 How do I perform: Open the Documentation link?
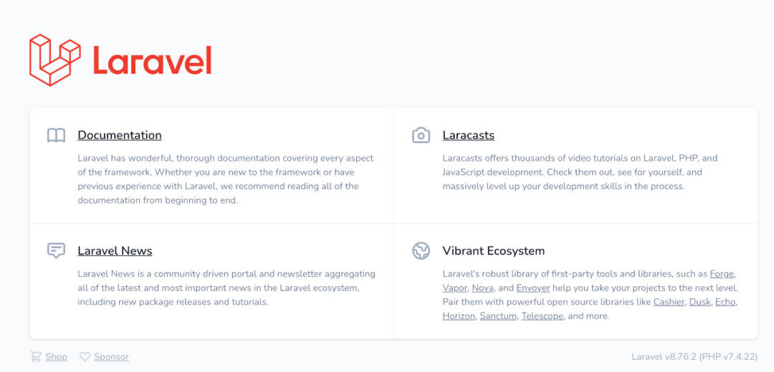[x=120, y=135]
